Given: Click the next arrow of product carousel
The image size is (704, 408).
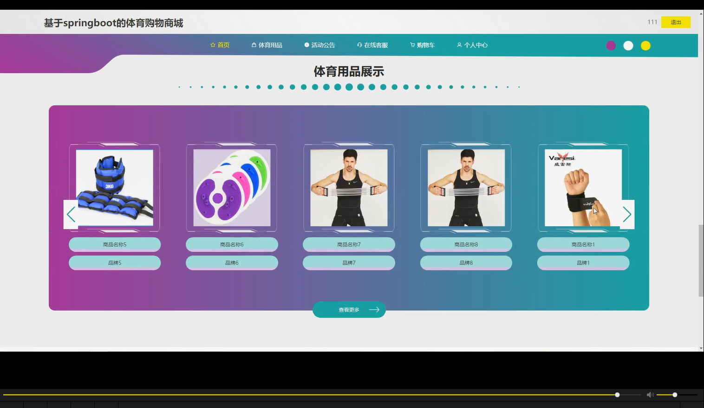Looking at the screenshot, I should 627,214.
